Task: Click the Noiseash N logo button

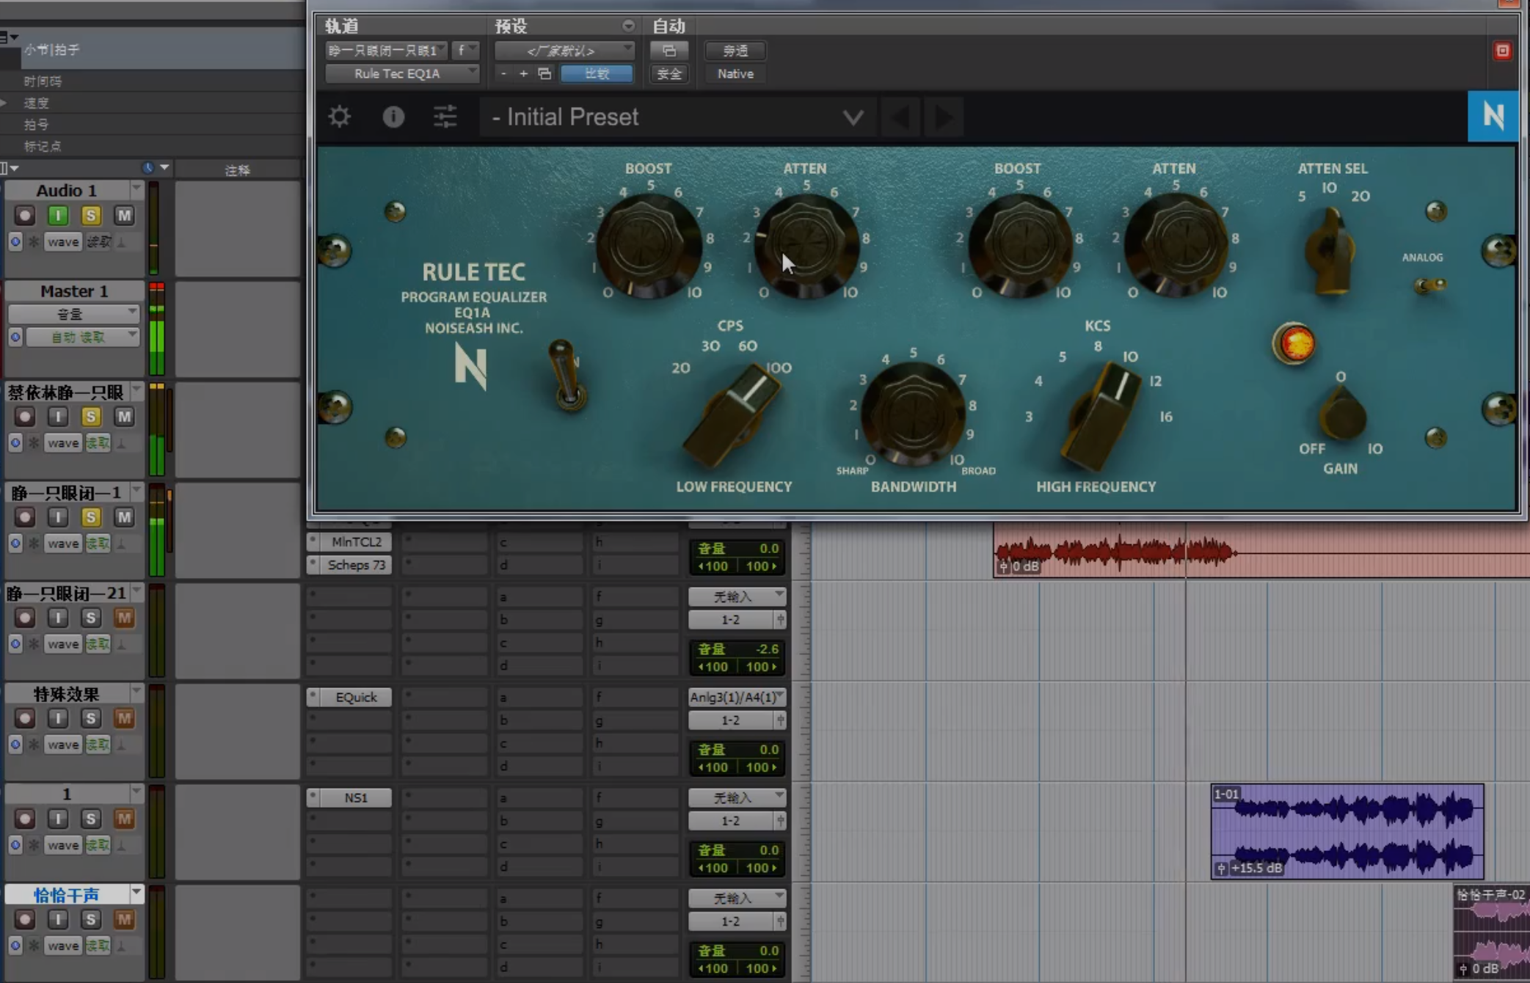Action: click(1493, 116)
